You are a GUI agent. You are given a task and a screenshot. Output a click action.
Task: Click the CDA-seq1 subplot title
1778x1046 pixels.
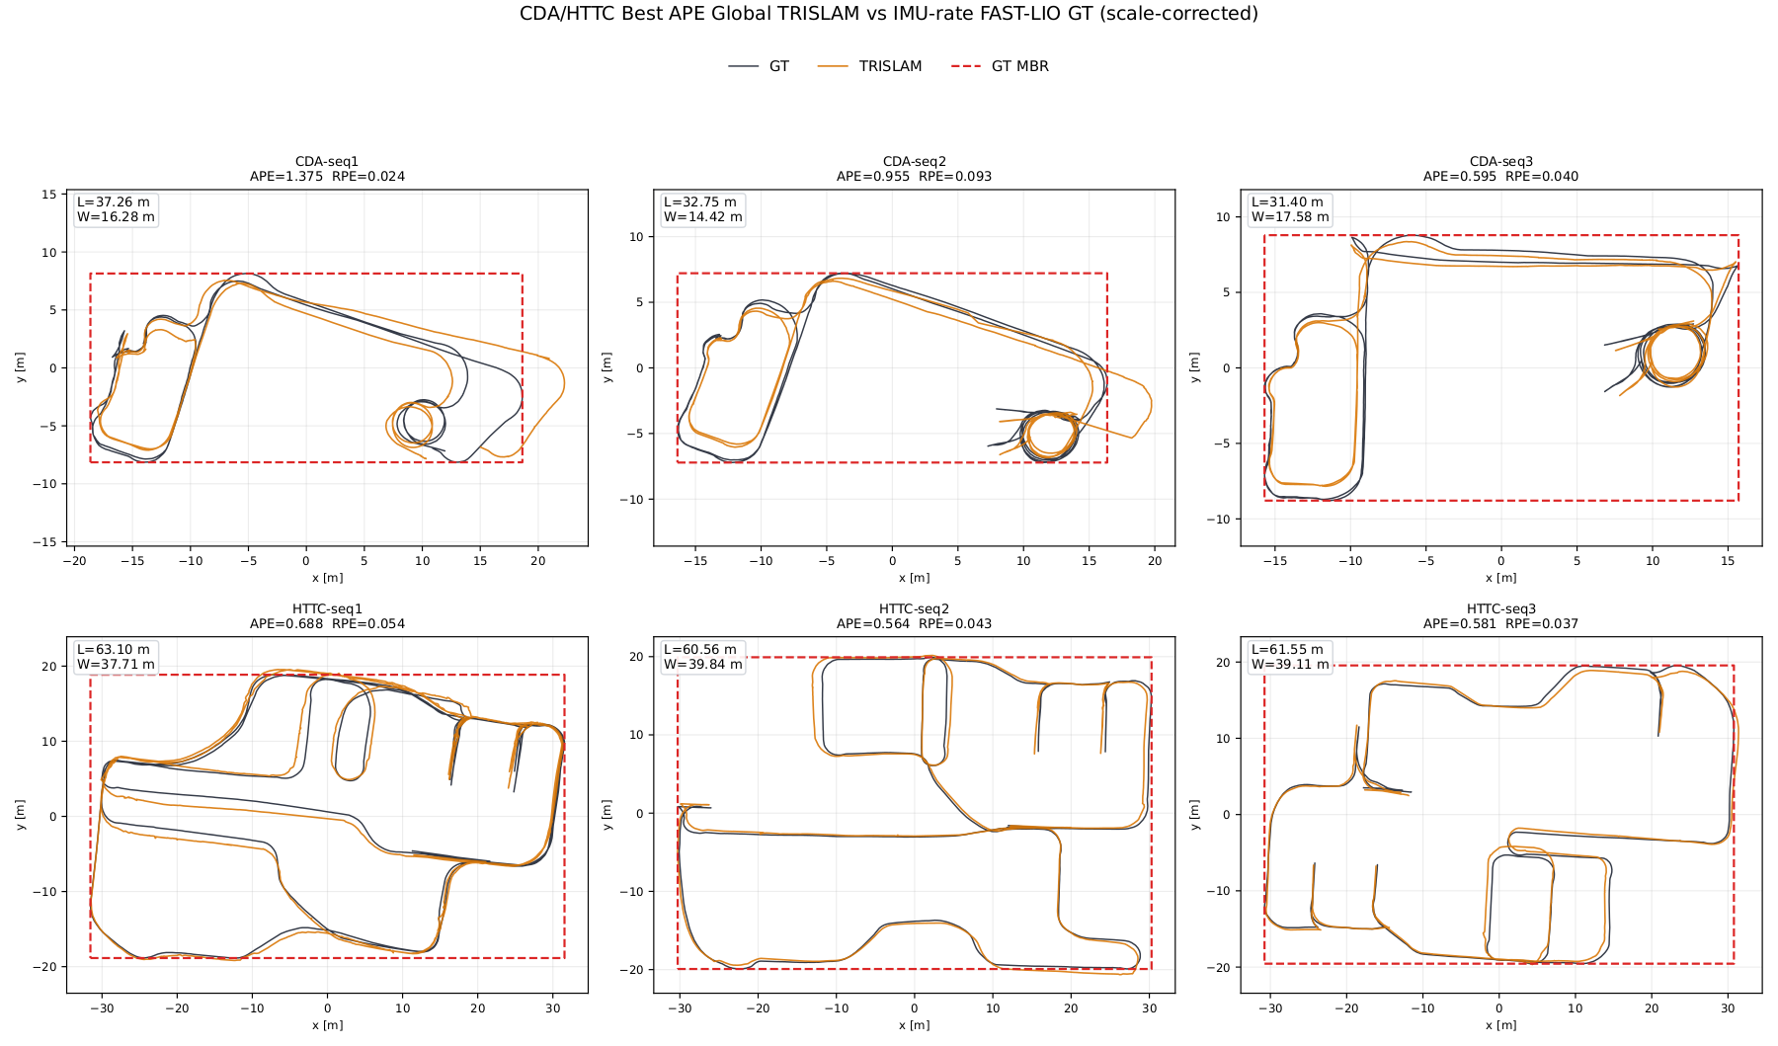pyautogui.click(x=327, y=162)
